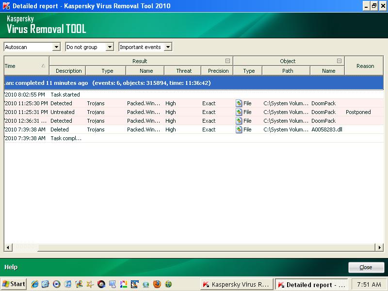Click the Name header under Object

[328, 71]
